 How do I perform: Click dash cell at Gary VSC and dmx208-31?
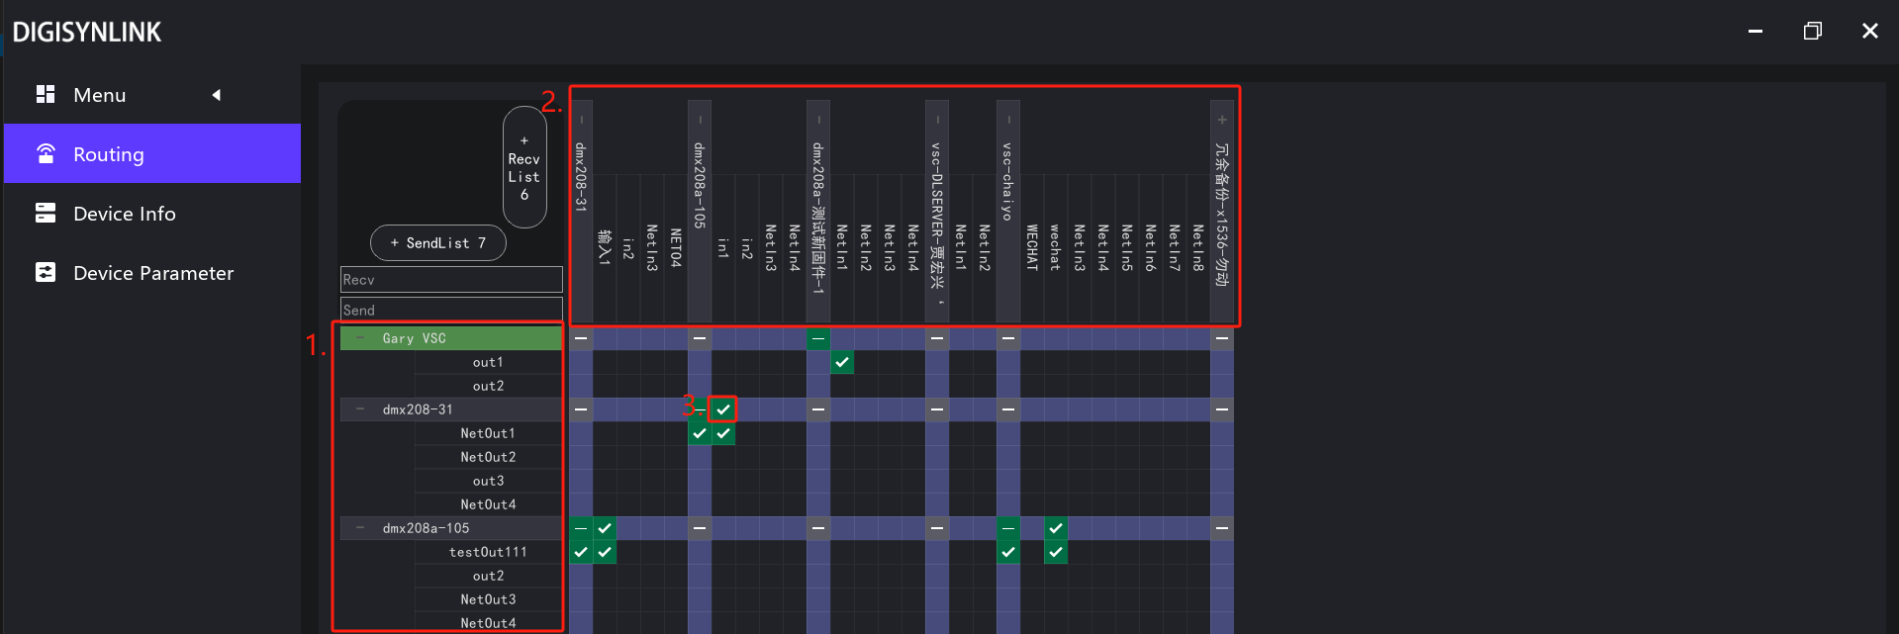[581, 338]
